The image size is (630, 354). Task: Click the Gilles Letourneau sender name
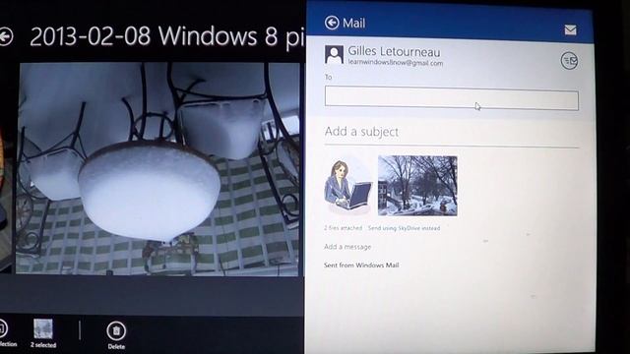click(x=394, y=51)
